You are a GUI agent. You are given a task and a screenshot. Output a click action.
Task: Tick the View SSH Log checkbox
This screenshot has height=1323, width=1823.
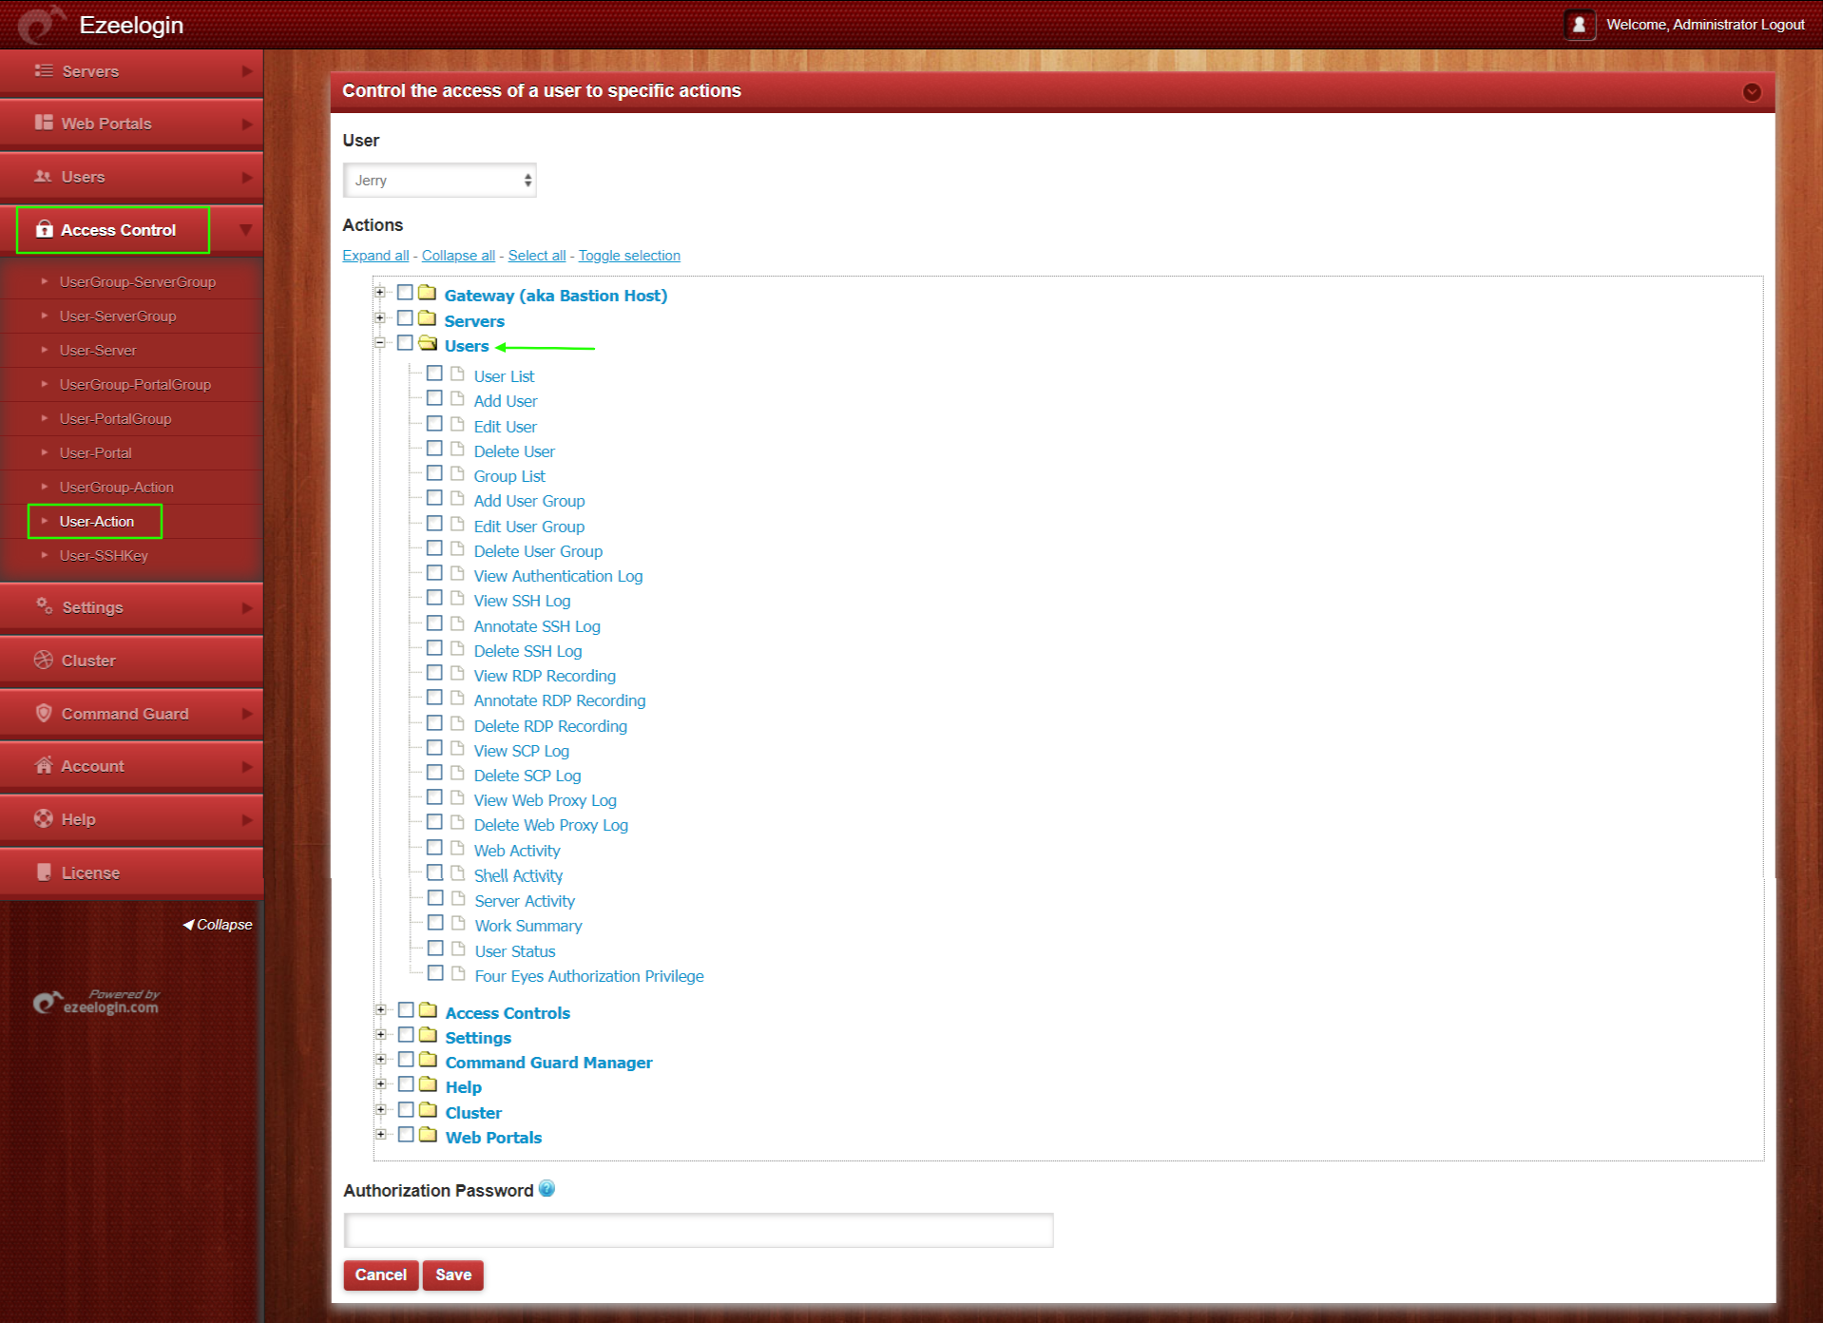coord(434,598)
